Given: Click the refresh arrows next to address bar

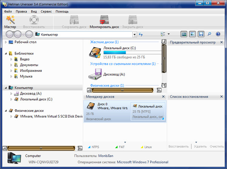Looking at the screenshot, I should tap(141, 34).
